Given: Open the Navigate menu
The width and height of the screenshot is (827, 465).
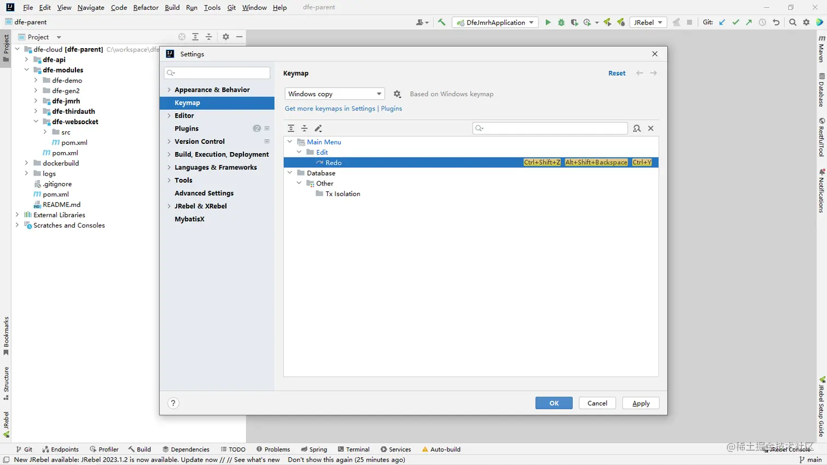Looking at the screenshot, I should point(91,8).
